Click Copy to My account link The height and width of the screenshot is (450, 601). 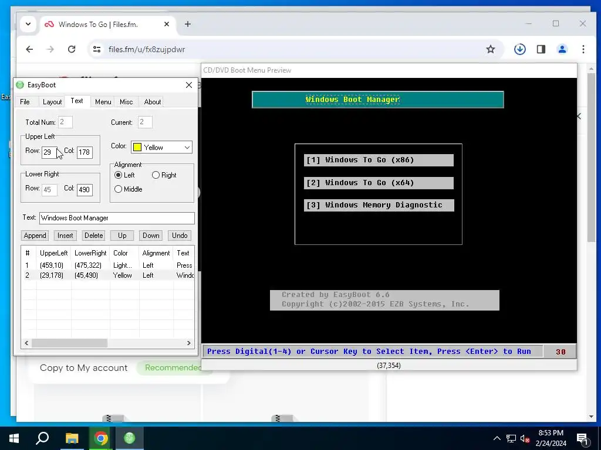83,368
